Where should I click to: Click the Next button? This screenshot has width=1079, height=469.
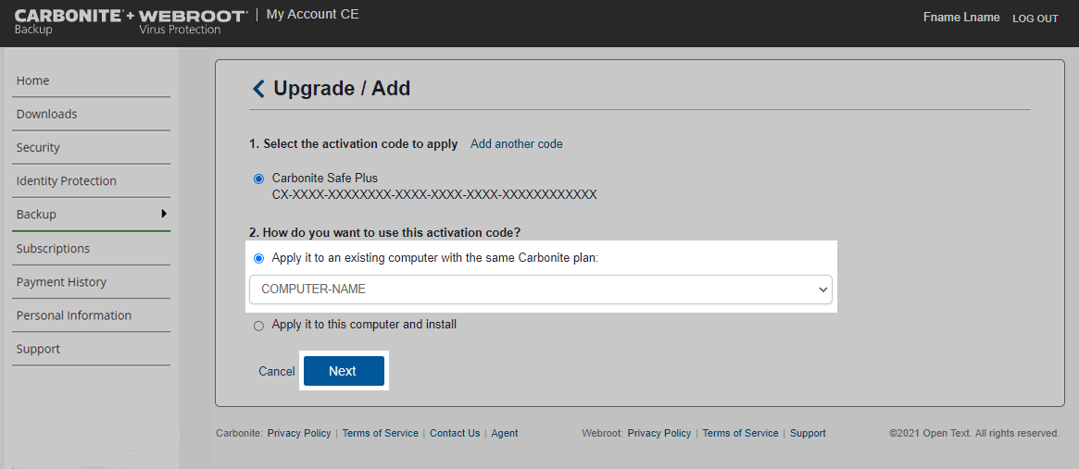pyautogui.click(x=344, y=371)
